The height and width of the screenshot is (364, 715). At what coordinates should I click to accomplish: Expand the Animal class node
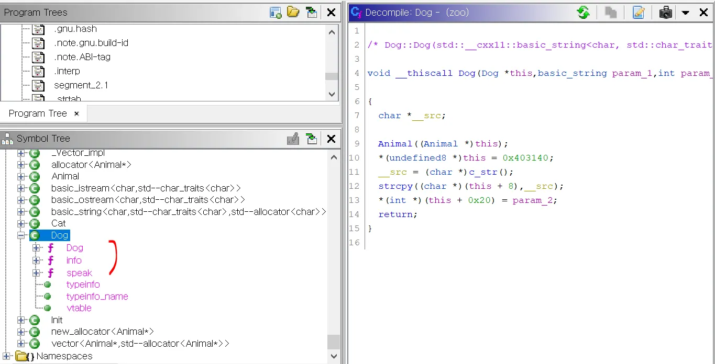click(x=21, y=176)
